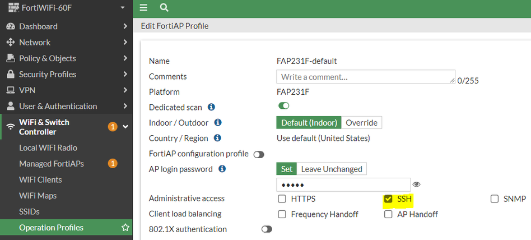Choose Leave Unchanged for AP login password
This screenshot has height=240, width=531.
coord(332,169)
